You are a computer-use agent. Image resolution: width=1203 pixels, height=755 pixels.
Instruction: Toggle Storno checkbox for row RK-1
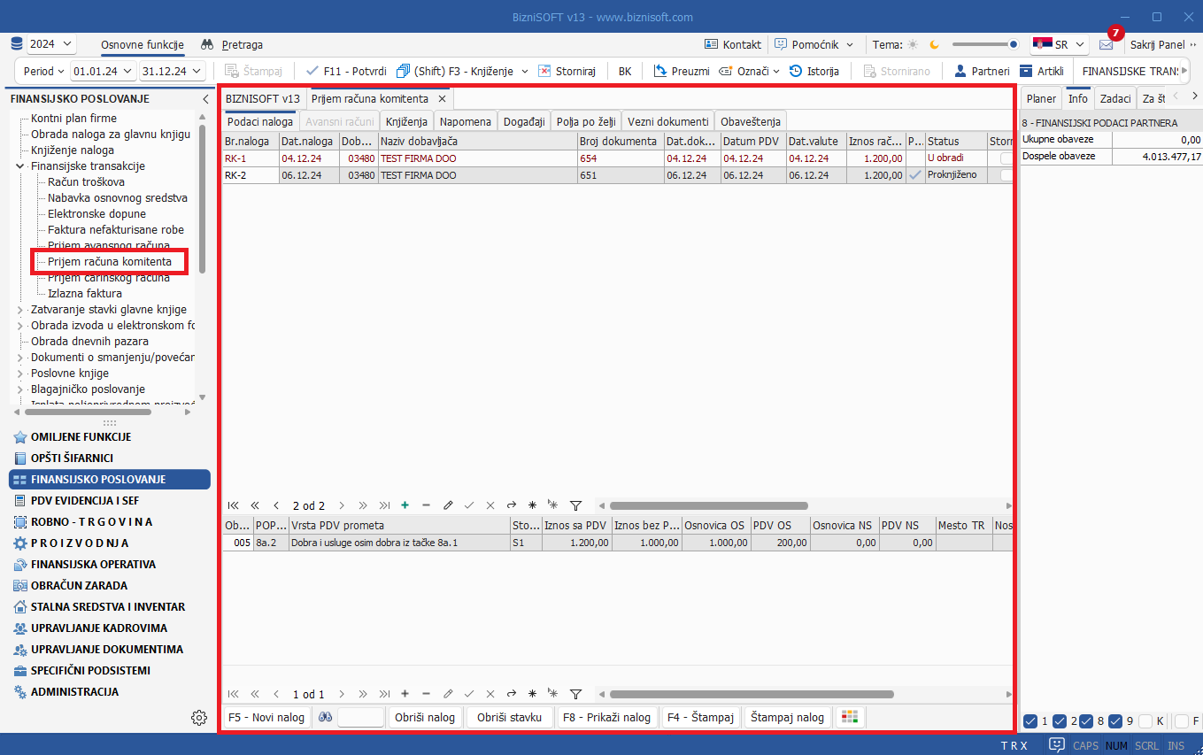coord(1006,158)
